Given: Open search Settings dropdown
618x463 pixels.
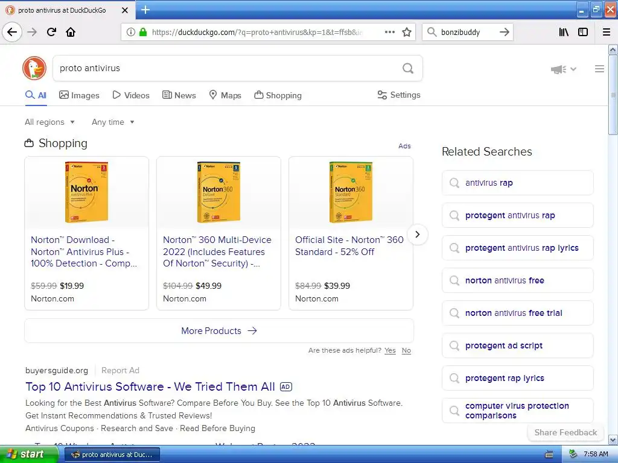Looking at the screenshot, I should (x=399, y=95).
